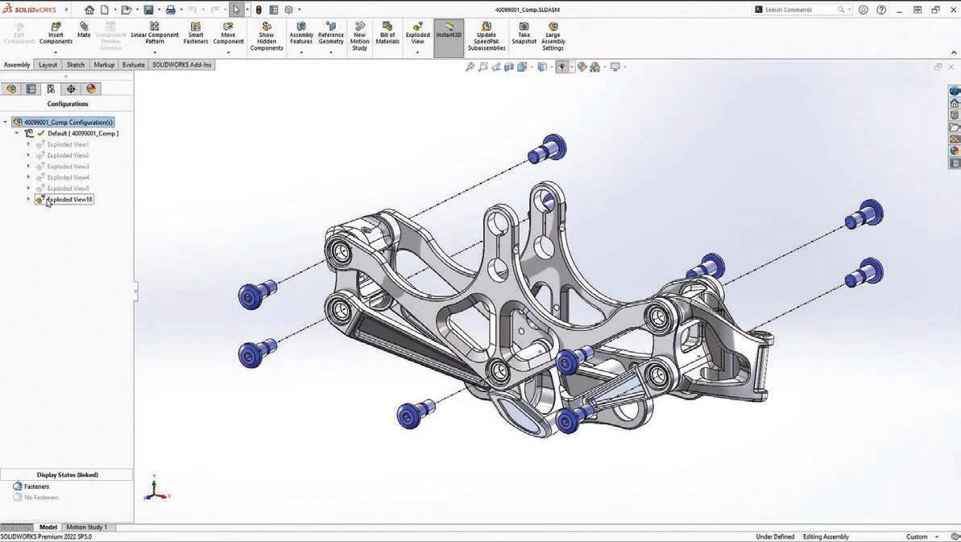Expand the 40099001_Comp Configuration(s) node

click(x=6, y=122)
